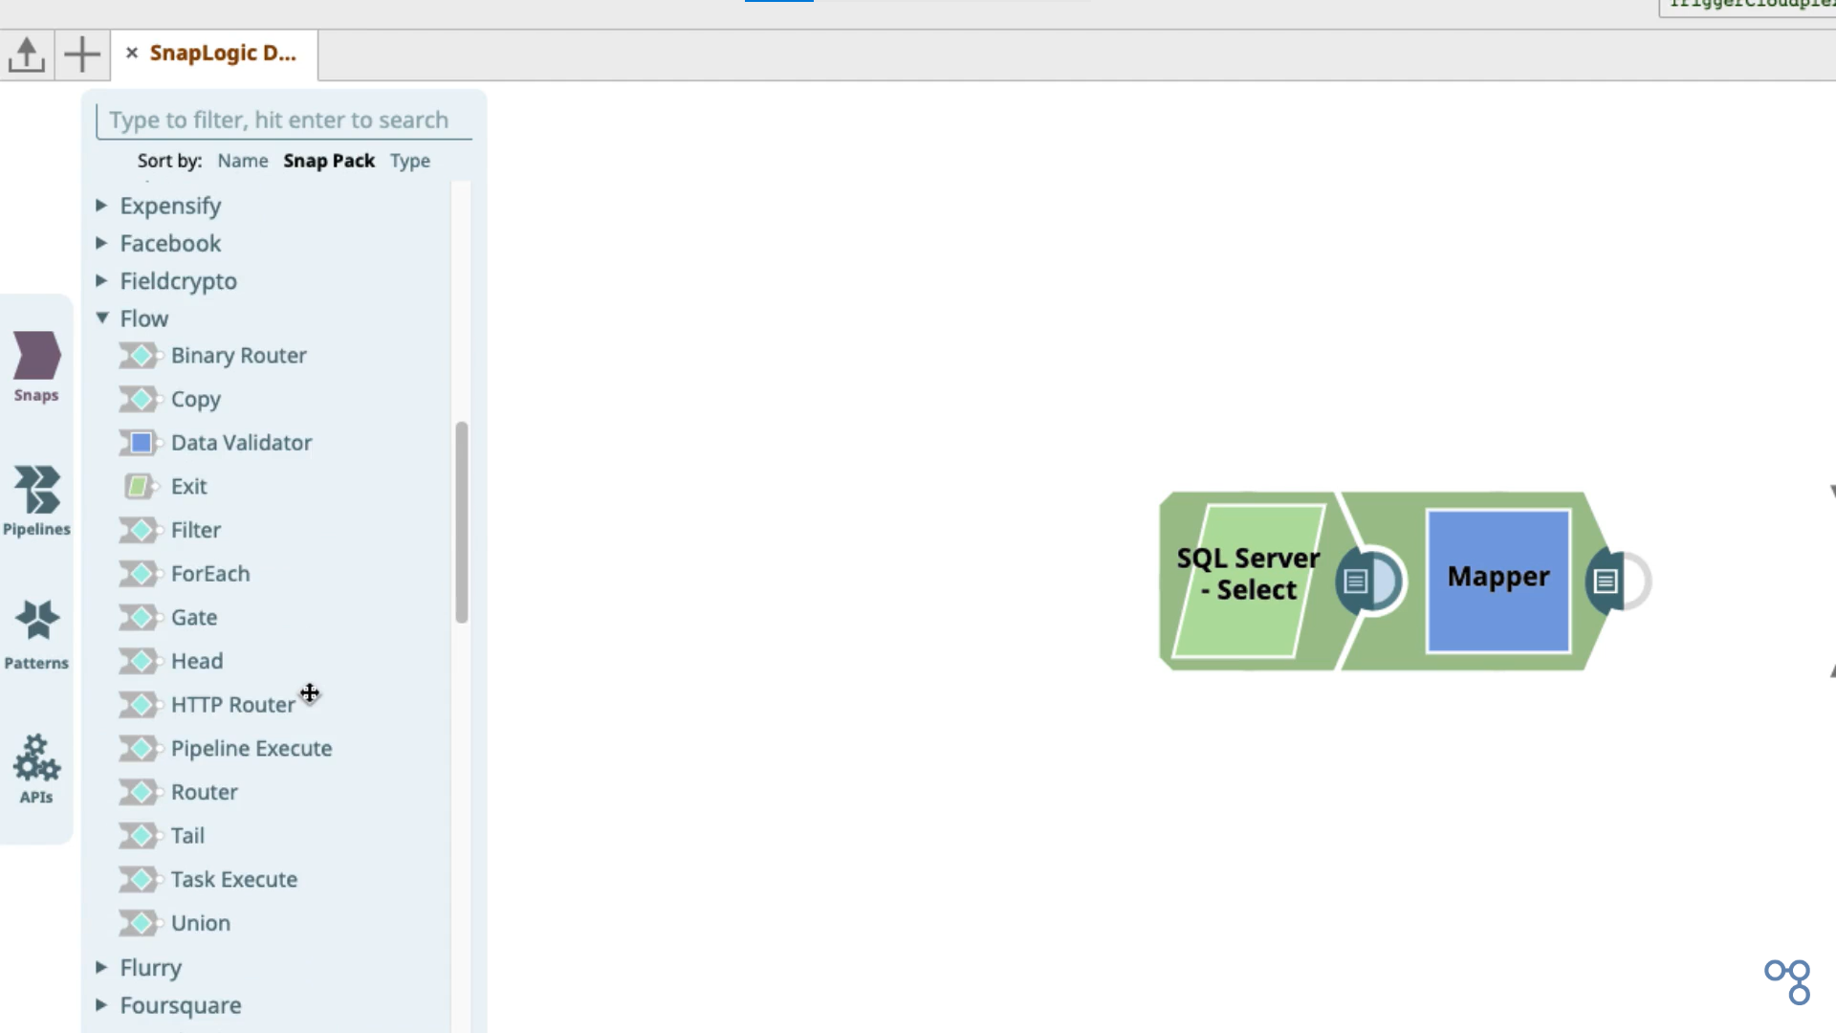Click the Mapper output preview icon
Viewport: 1836px width, 1033px height.
(x=1606, y=581)
